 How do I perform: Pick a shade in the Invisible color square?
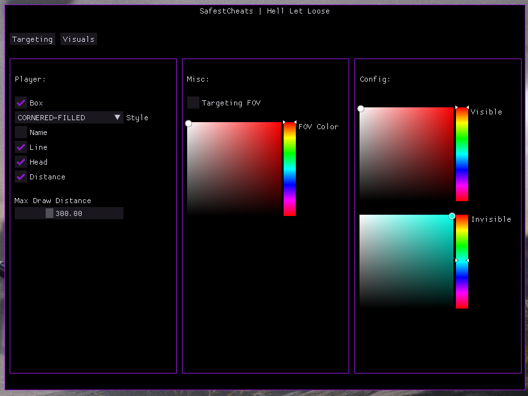tap(406, 262)
